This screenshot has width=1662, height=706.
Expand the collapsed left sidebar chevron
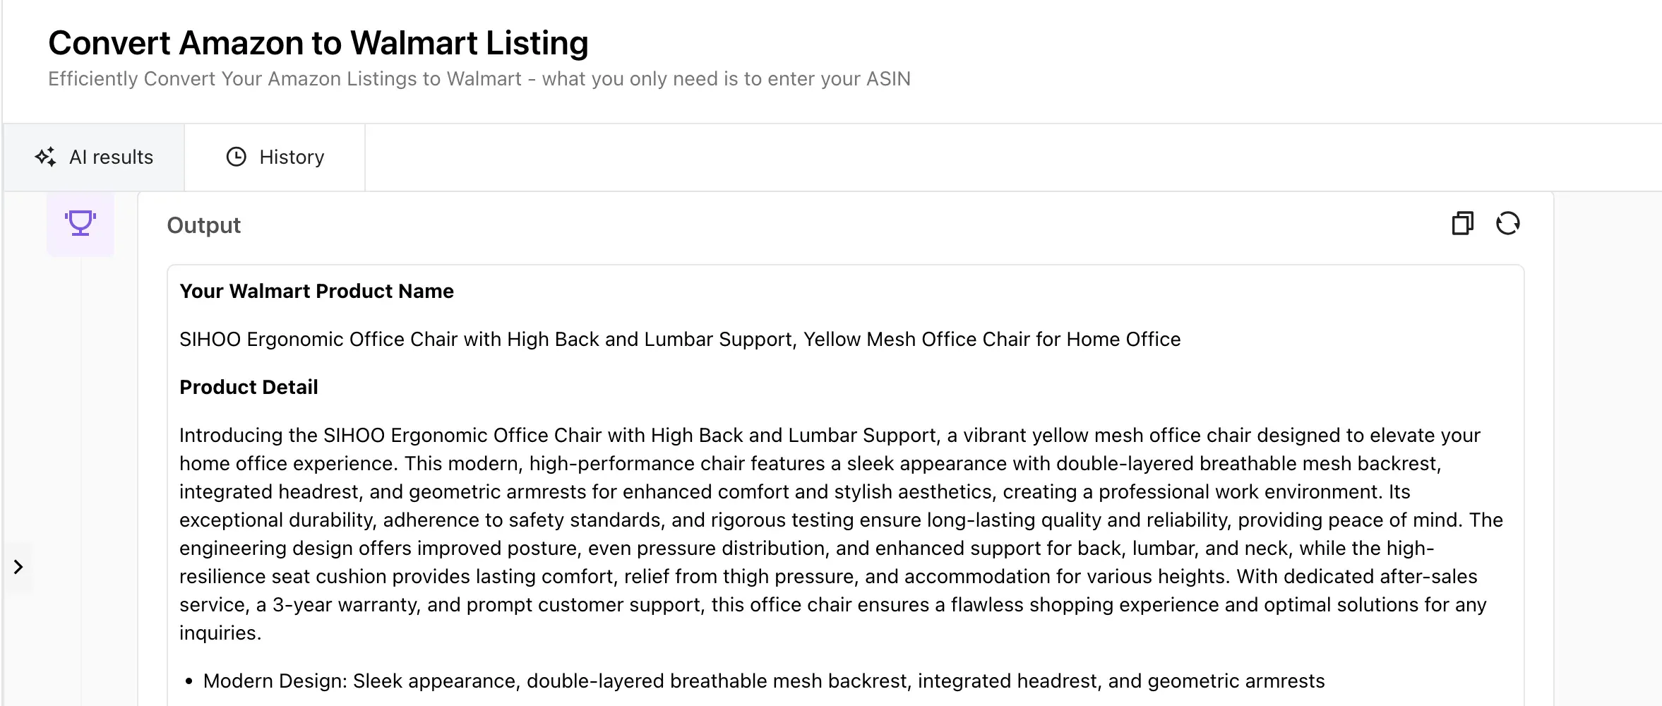[19, 567]
